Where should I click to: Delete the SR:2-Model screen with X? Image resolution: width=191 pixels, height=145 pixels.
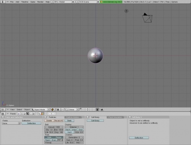(73, 2)
